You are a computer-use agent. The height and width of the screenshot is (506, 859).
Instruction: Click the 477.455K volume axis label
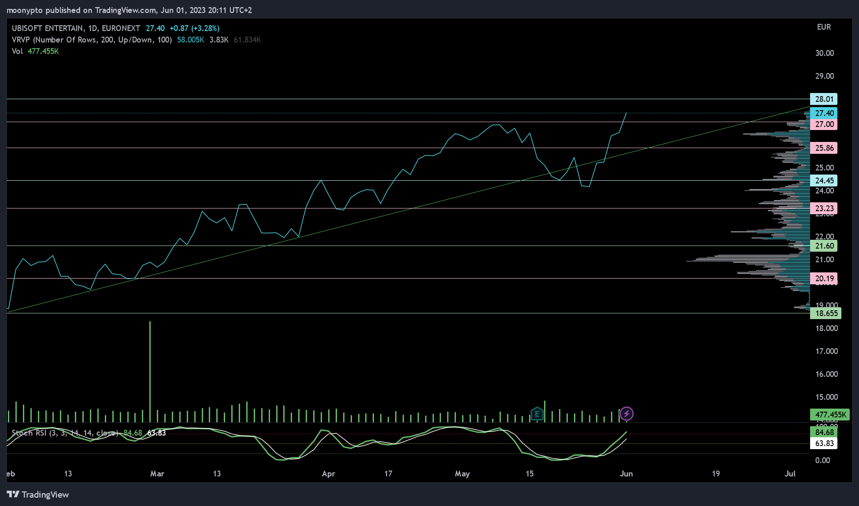(x=830, y=415)
